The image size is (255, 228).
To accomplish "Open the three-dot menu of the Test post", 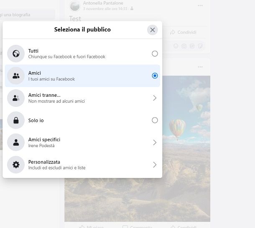I will 200,5.
